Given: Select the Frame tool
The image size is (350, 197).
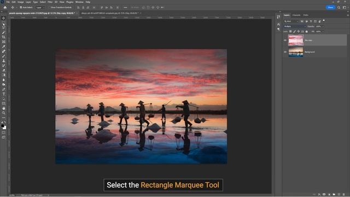Looking at the screenshot, I should [x=4, y=42].
